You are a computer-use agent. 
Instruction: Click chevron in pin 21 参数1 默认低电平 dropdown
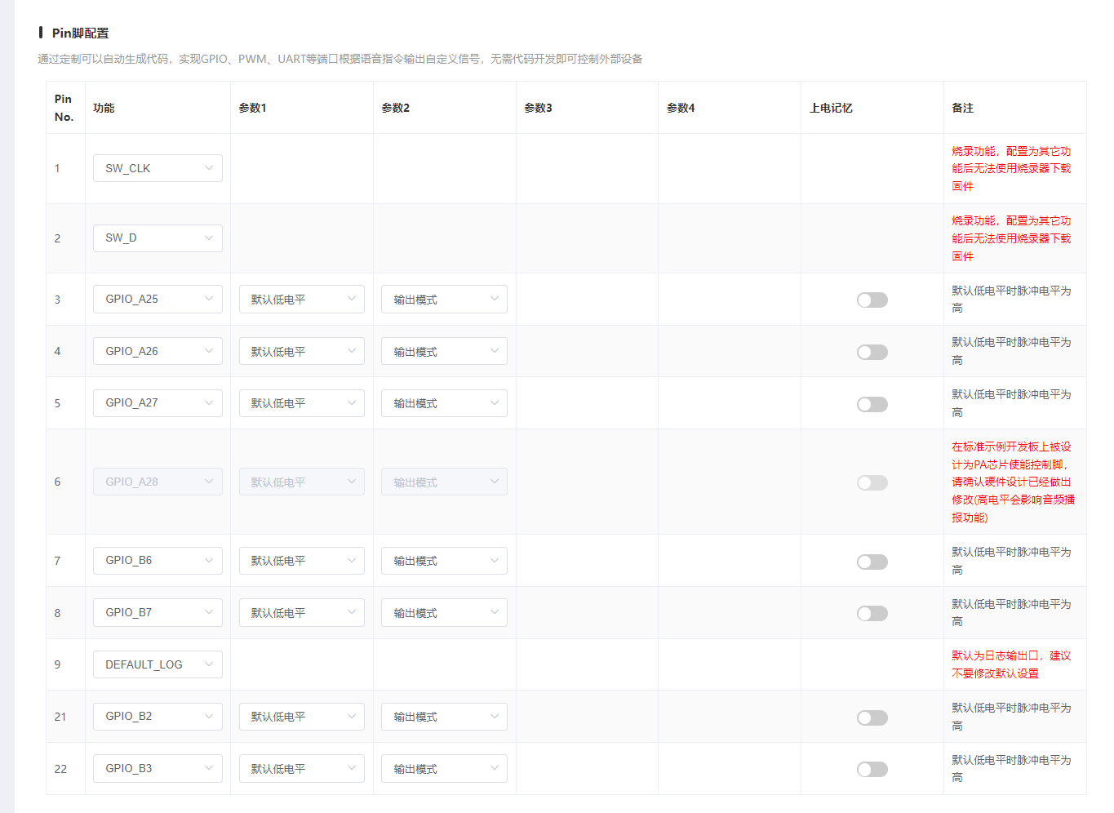click(352, 717)
